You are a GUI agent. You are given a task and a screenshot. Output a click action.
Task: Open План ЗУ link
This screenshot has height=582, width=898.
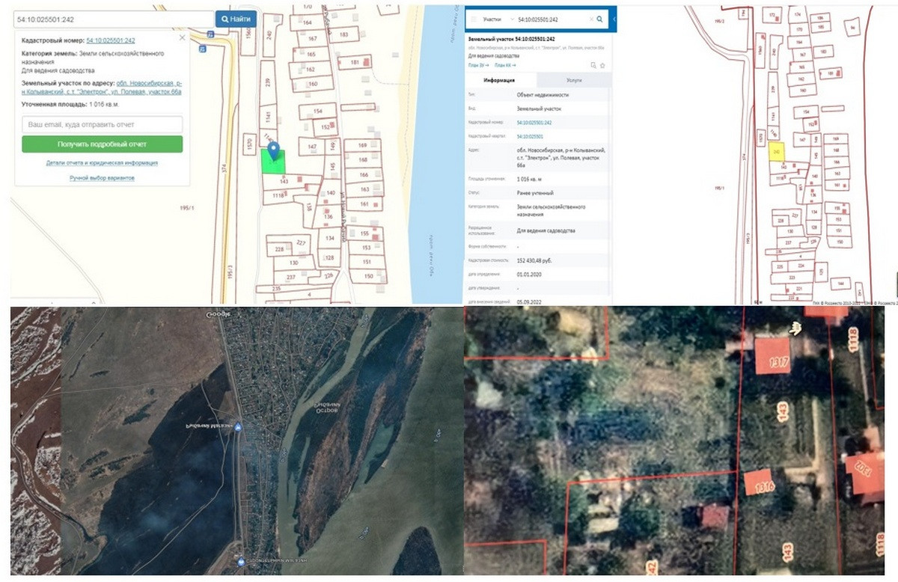(x=478, y=65)
